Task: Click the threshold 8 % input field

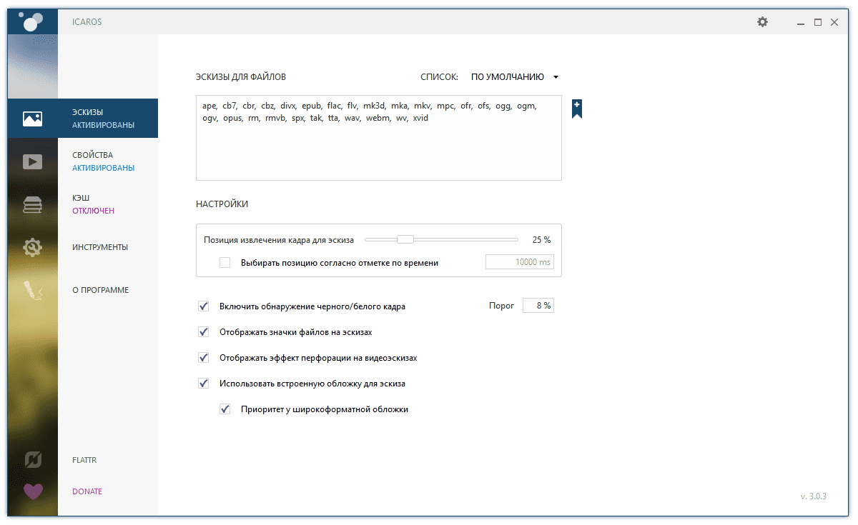Action: pyautogui.click(x=538, y=306)
